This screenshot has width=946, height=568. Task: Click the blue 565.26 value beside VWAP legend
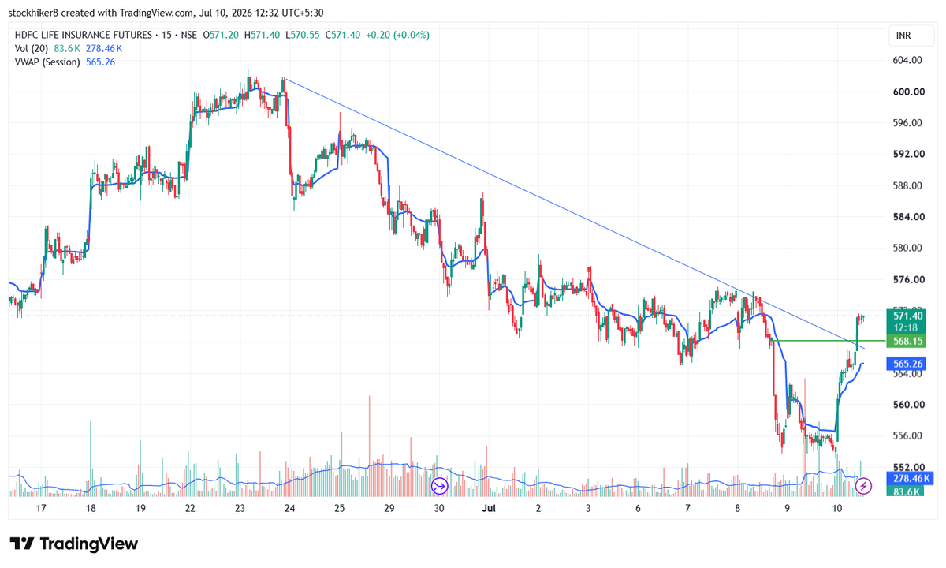pos(99,62)
